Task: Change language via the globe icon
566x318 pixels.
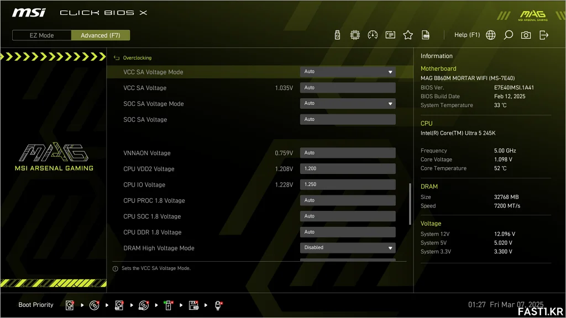Action: [491, 35]
